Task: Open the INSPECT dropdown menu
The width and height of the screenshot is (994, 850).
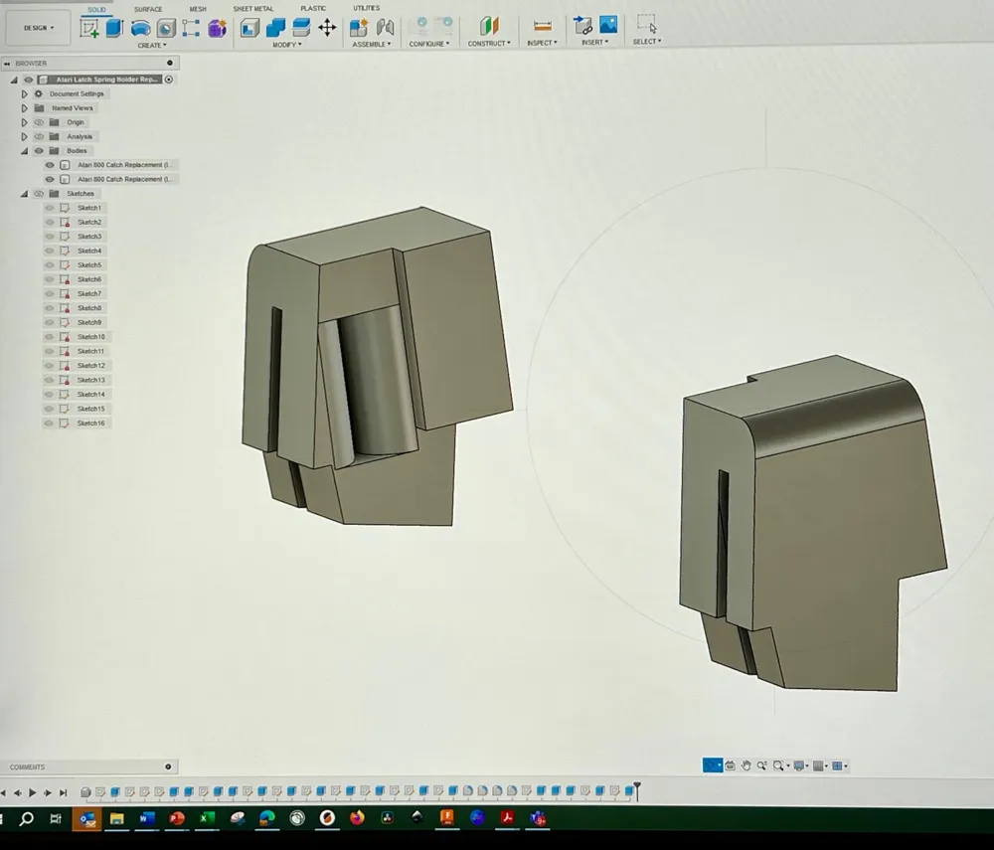Action: pyautogui.click(x=542, y=43)
